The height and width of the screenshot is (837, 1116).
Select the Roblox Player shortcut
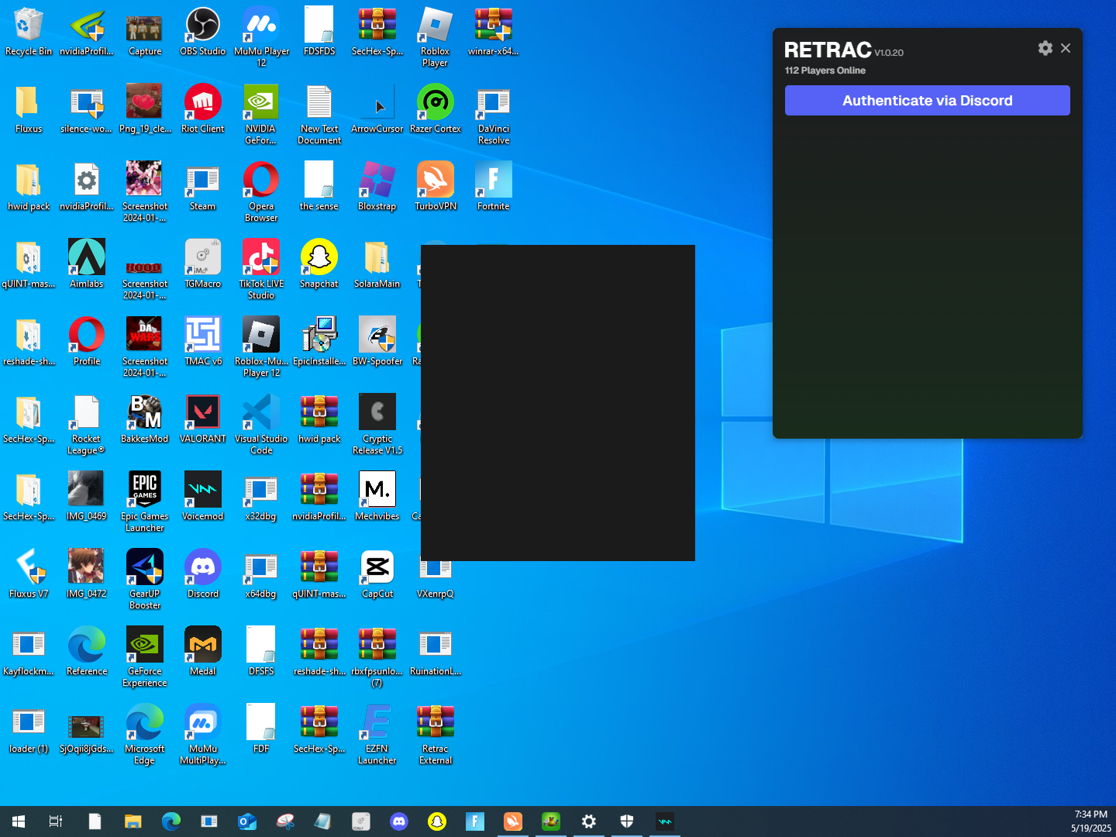(x=436, y=37)
